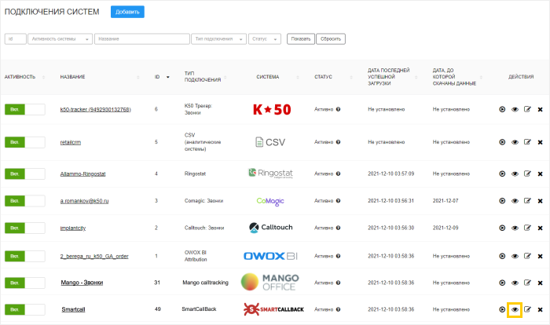Click the blue Добавить button
Viewport: 550px width, 325px height.
pyautogui.click(x=127, y=12)
